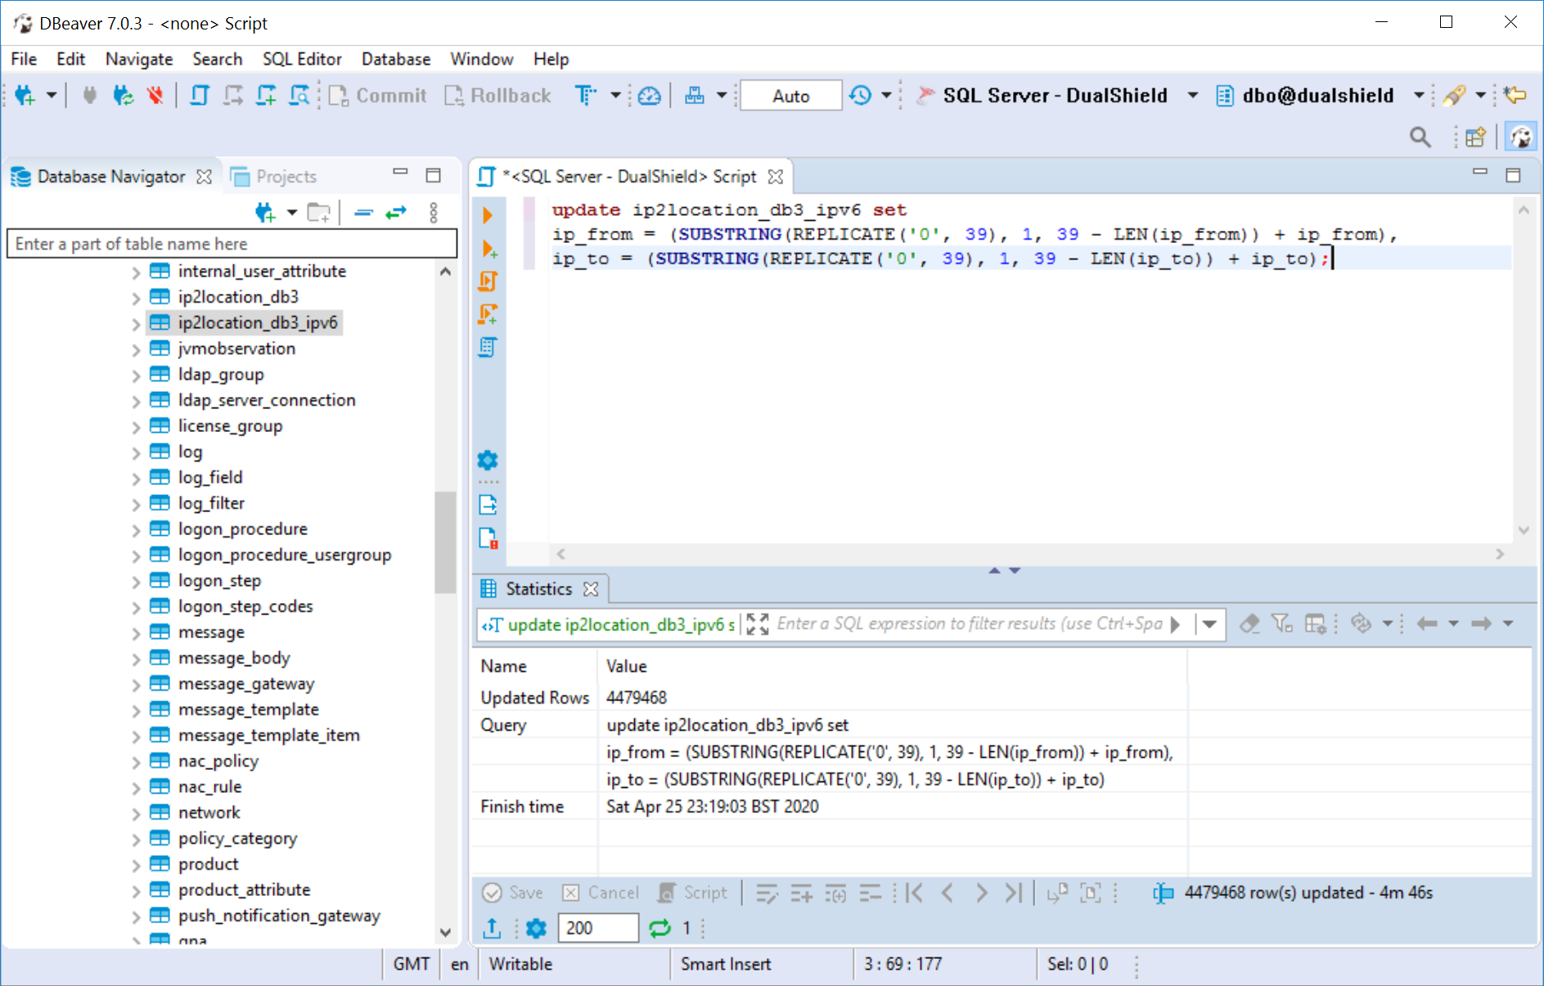Expand the ip2location_db3_ipv6 table node
Viewport: 1544px width, 986px height.
click(x=136, y=323)
